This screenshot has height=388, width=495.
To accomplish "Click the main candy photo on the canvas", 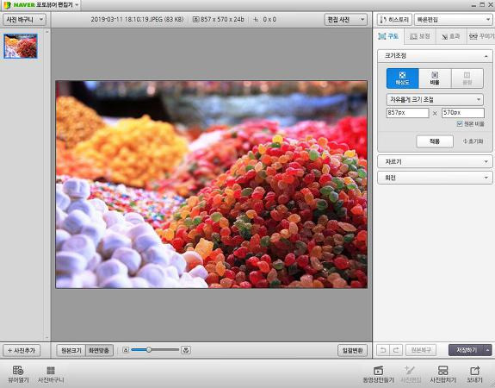I will 211,185.
